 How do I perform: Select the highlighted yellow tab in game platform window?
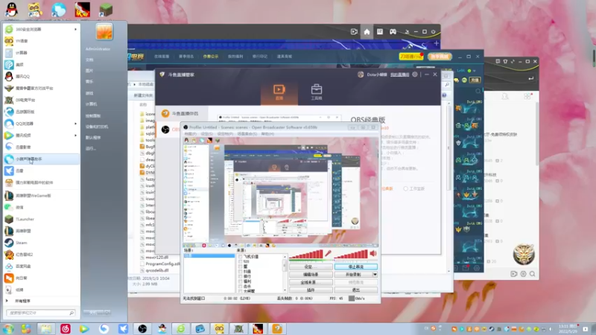click(211, 57)
